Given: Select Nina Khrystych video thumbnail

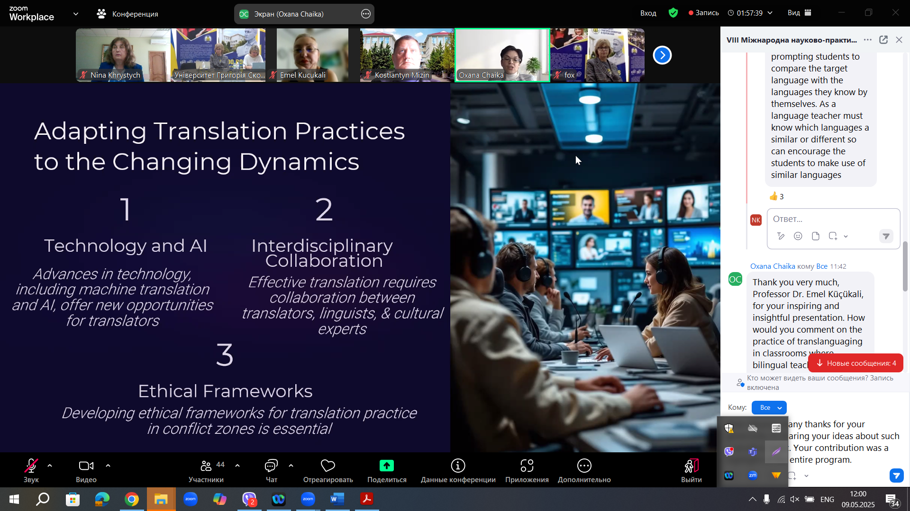Looking at the screenshot, I should tap(123, 55).
